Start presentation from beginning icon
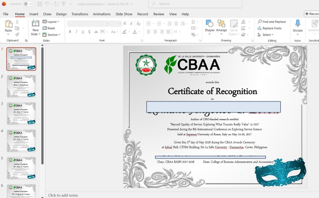319x198 pixels. (63, 4)
